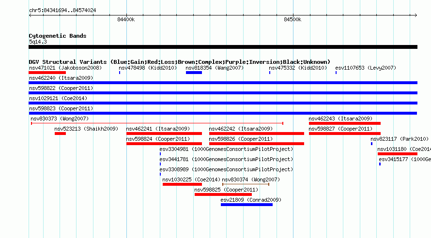Image resolution: width=431 pixels, height=238 pixels.
Task: Open nsv462240 (Itsara2009) variant label
Action: tap(61, 78)
